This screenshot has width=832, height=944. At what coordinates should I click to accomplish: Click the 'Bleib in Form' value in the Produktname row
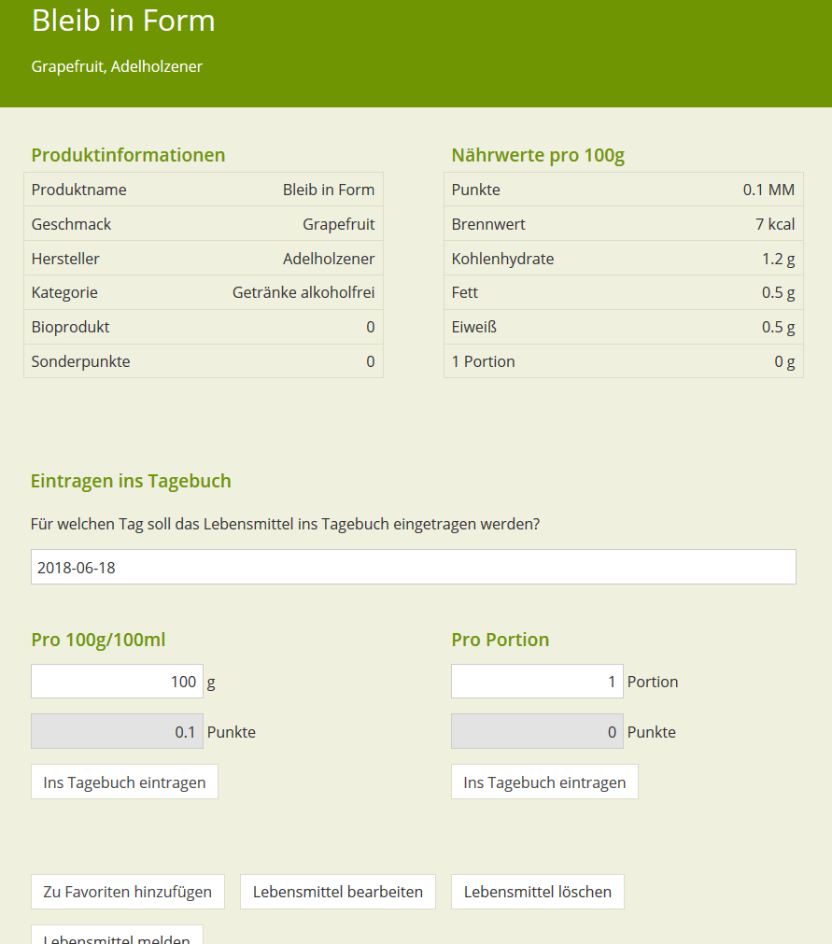tap(329, 190)
